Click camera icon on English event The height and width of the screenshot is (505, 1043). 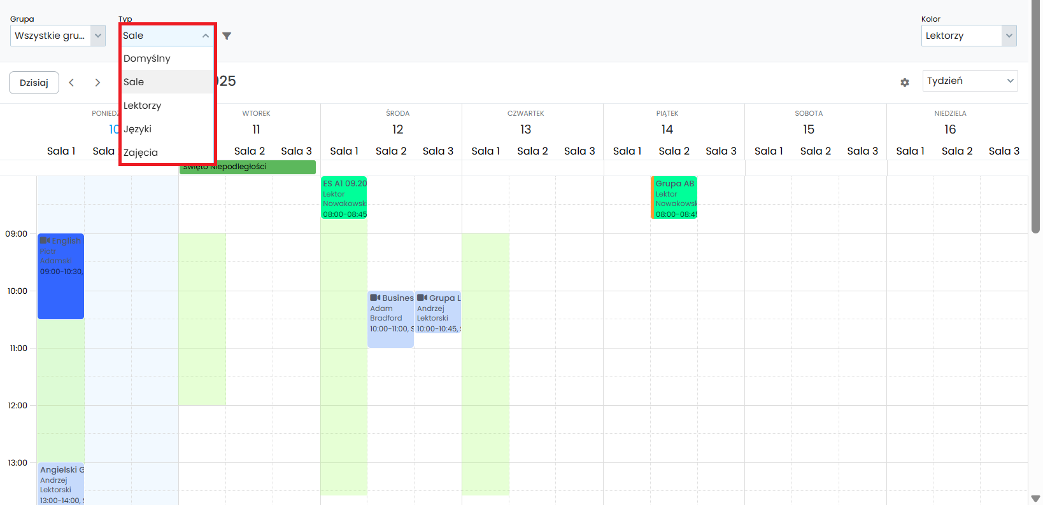pos(45,240)
